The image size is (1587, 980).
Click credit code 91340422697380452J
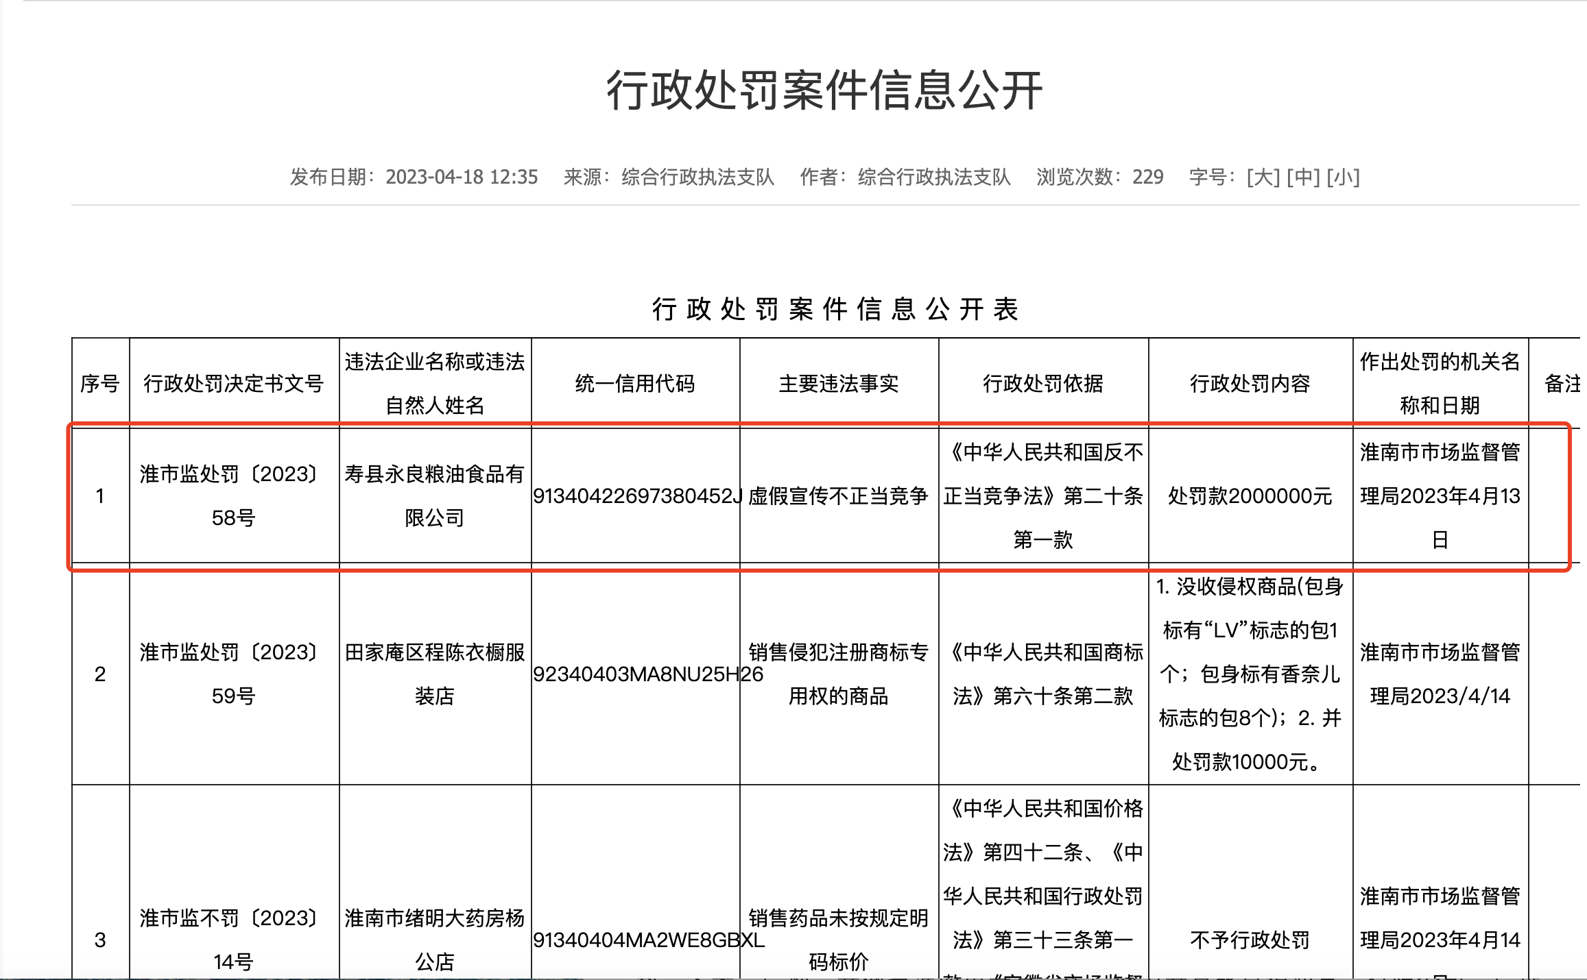coord(638,495)
